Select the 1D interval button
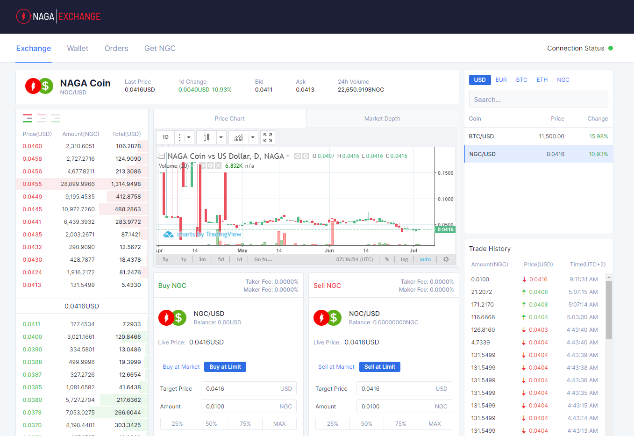The image size is (634, 436). [165, 137]
